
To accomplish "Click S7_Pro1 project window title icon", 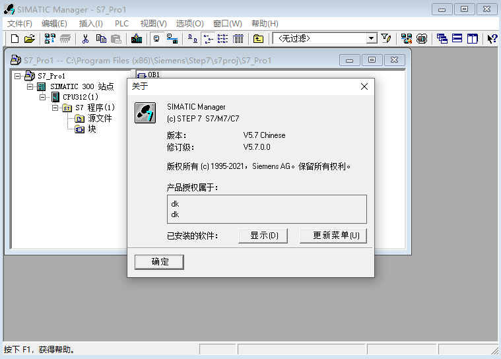I will pos(16,60).
